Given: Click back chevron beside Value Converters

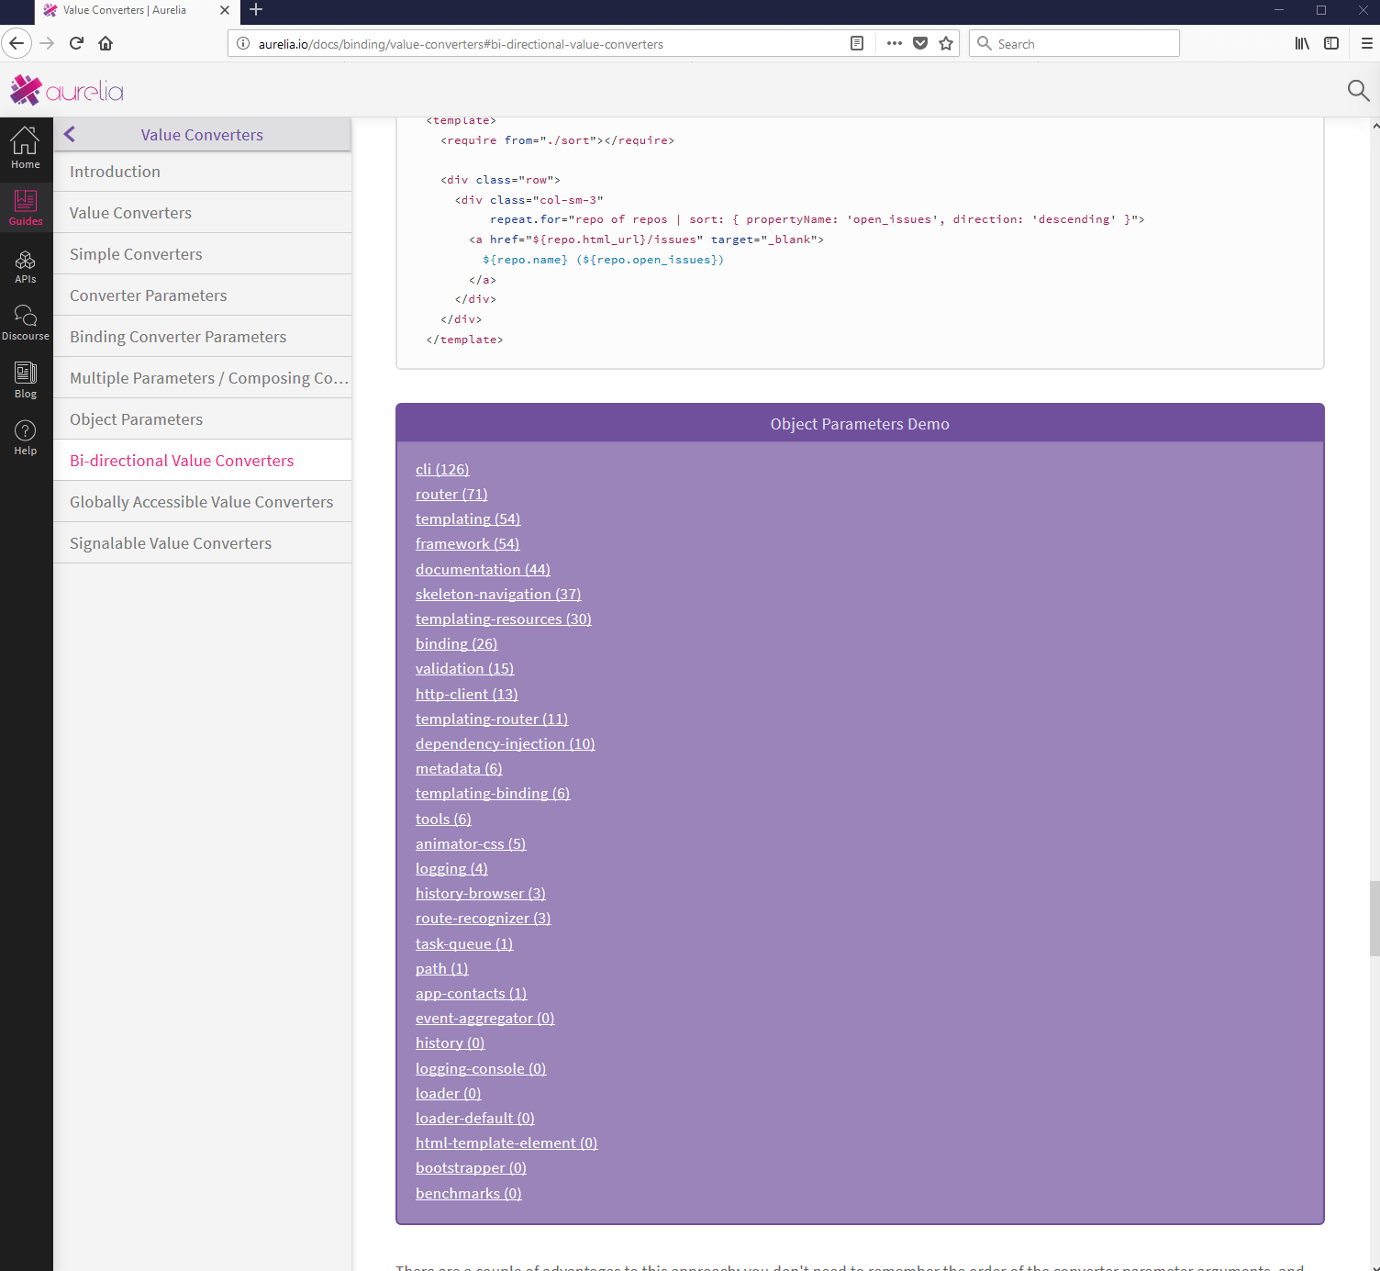Looking at the screenshot, I should pos(70,135).
